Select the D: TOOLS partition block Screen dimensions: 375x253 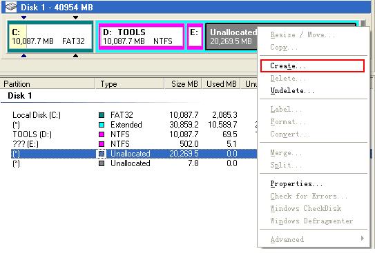[x=142, y=37]
